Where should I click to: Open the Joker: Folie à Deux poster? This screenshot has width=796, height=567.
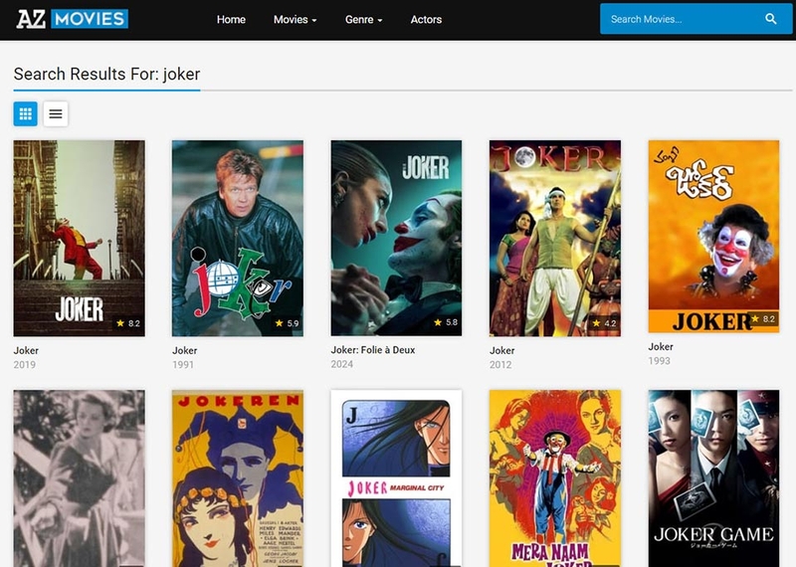[396, 238]
